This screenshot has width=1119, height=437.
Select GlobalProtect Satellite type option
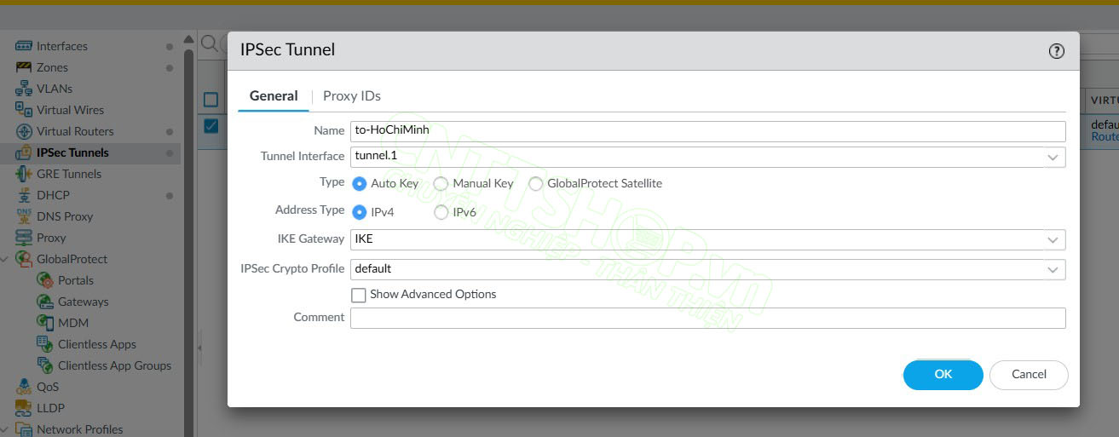(x=535, y=184)
